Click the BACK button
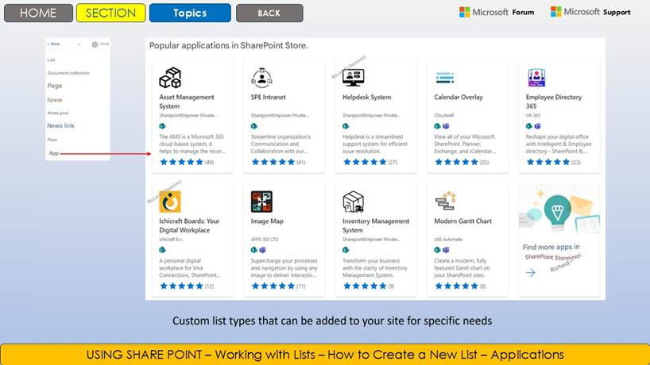Image resolution: width=650 pixels, height=365 pixels. pyautogui.click(x=269, y=13)
